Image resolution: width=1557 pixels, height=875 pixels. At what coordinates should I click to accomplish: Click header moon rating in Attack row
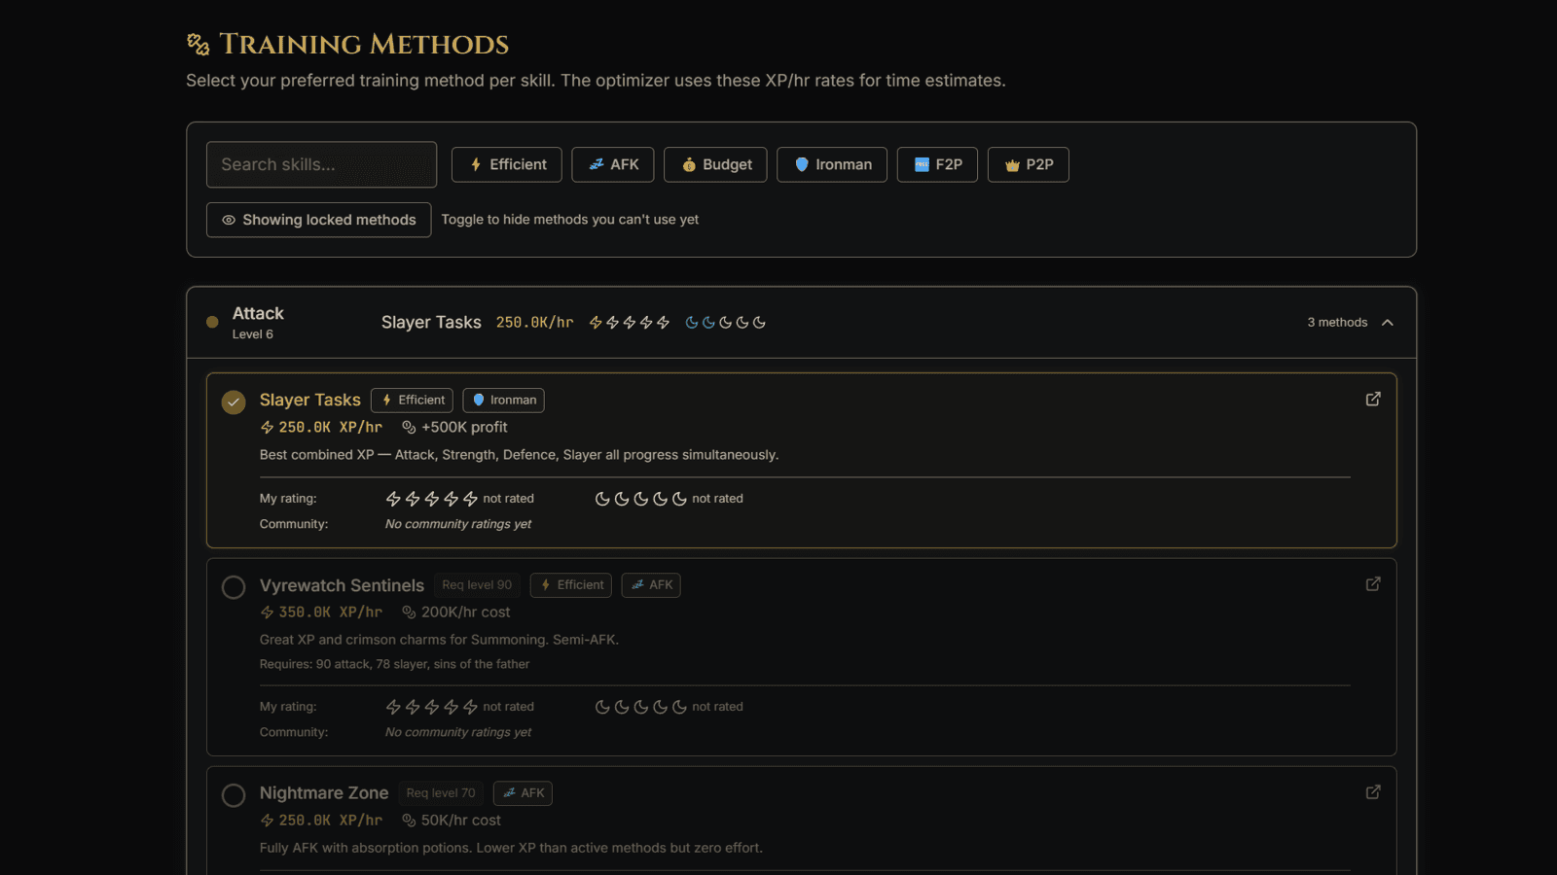click(726, 322)
